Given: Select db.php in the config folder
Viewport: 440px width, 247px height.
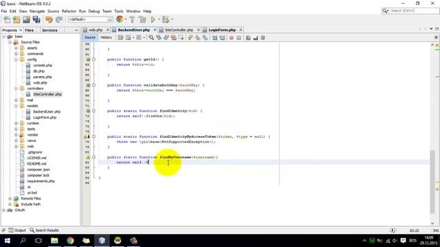Looking at the screenshot, I should point(38,71).
